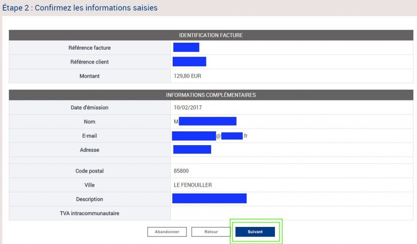This screenshot has height=244, width=417.
Task: Cancel with the Abandonner button
Action: [167, 232]
